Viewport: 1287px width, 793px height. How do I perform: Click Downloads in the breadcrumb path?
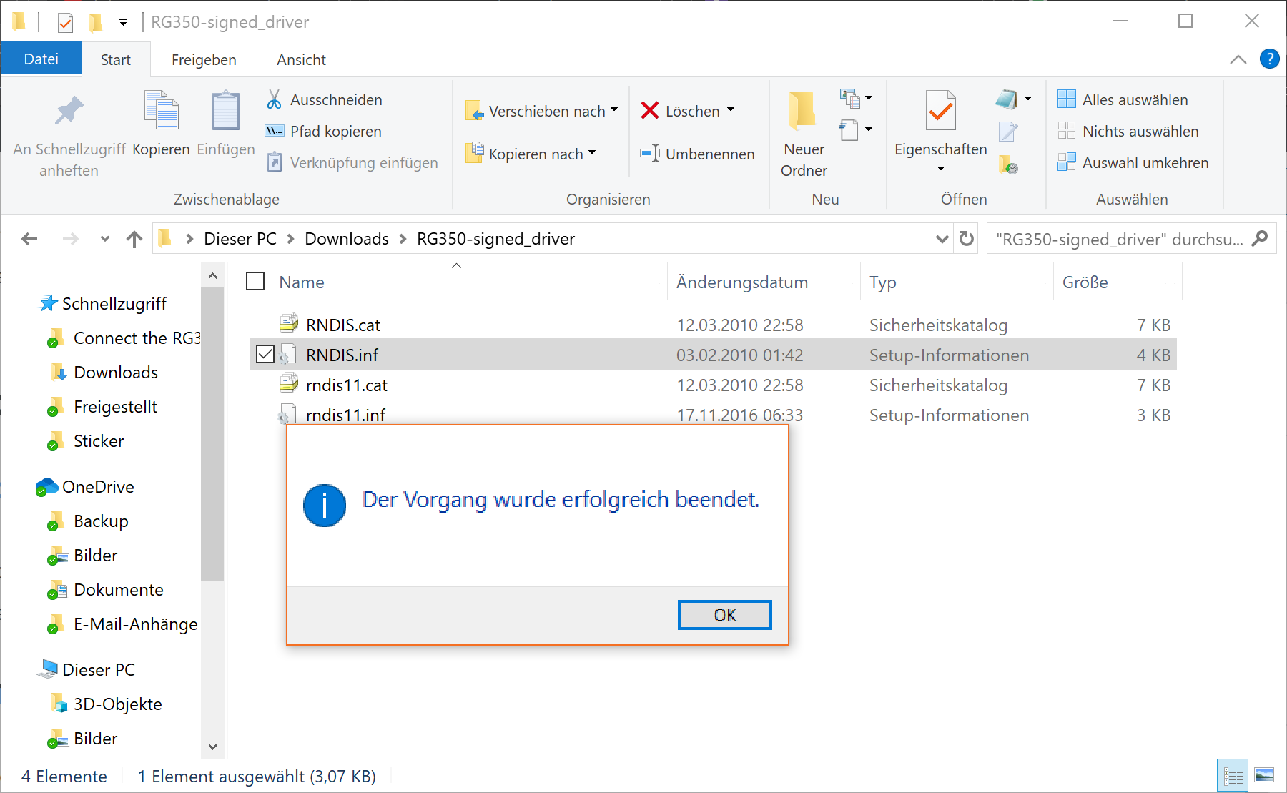[347, 239]
